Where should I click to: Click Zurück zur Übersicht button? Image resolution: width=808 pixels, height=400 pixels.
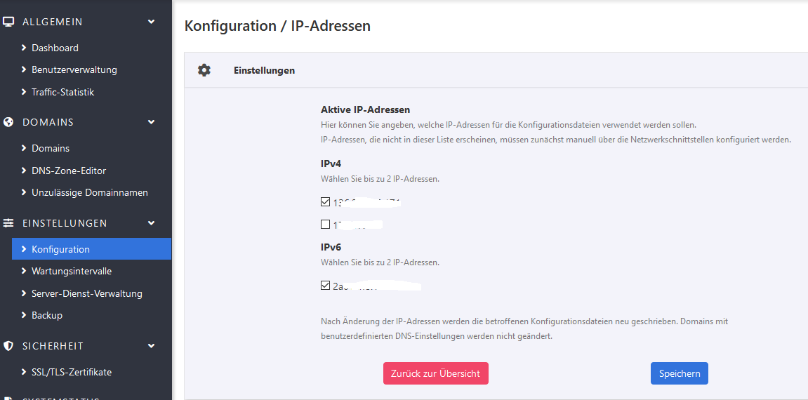(x=435, y=373)
